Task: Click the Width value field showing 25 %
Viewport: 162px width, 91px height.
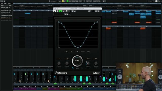Action: coord(88,59)
